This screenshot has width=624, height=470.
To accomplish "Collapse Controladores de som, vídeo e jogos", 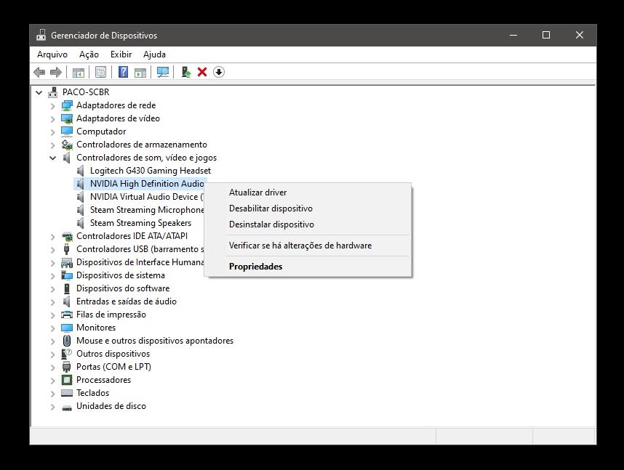I will coord(52,158).
